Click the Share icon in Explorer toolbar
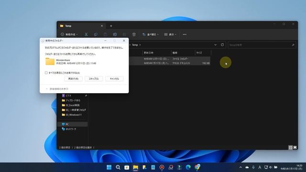The height and width of the screenshot is (172, 306). 124,34
